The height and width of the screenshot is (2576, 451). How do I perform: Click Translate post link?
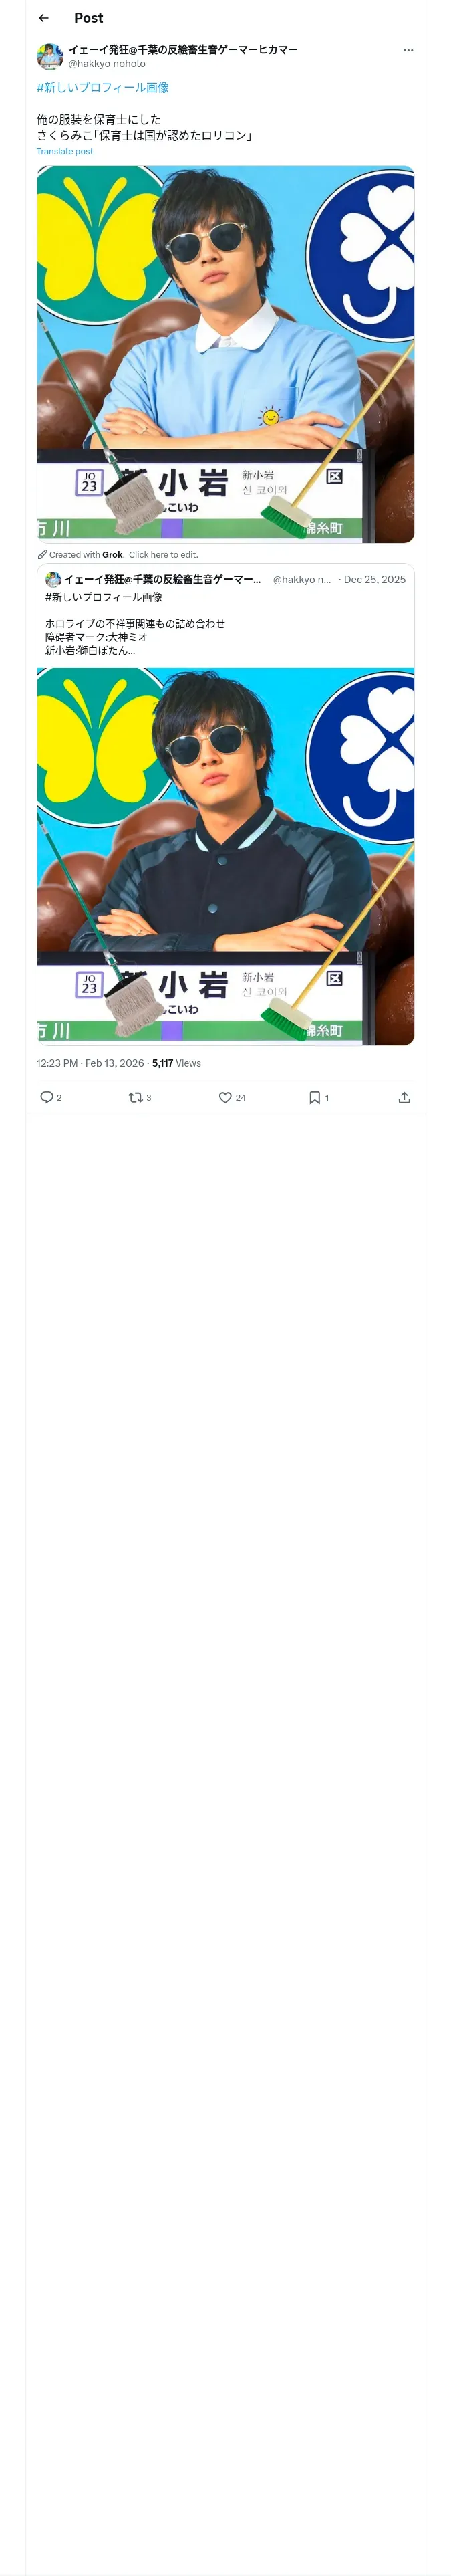(x=65, y=152)
